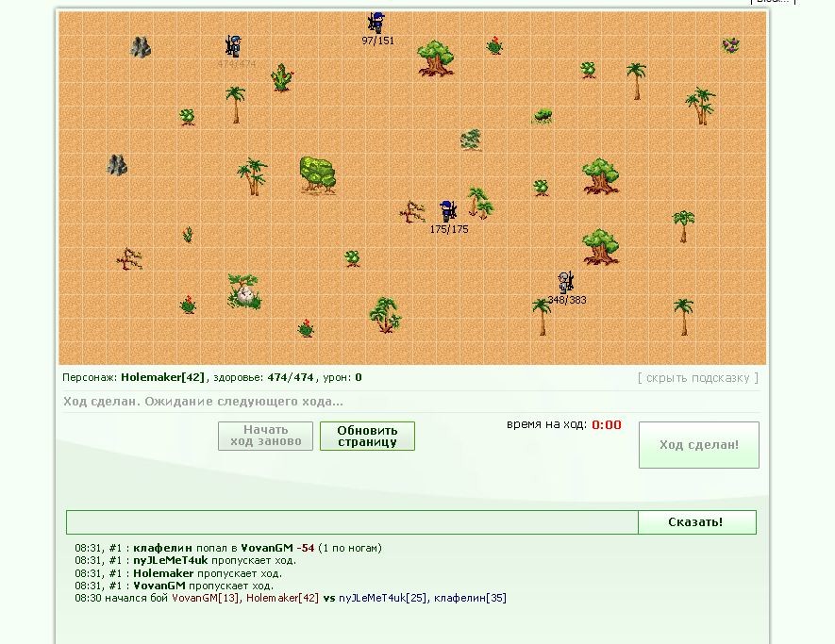Click the nest with an egg in the bush
This screenshot has height=644, width=835.
[244, 291]
